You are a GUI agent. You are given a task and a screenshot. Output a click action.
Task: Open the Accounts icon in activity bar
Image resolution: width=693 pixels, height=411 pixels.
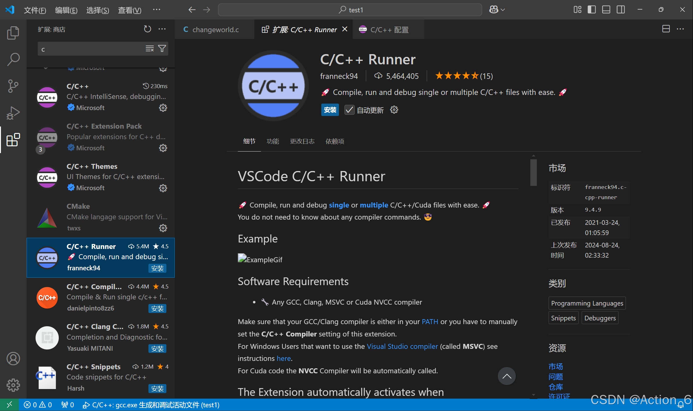13,359
